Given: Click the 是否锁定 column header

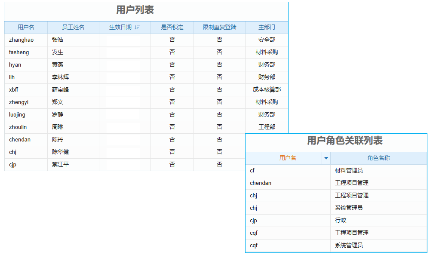Looking at the screenshot, I should tap(172, 27).
